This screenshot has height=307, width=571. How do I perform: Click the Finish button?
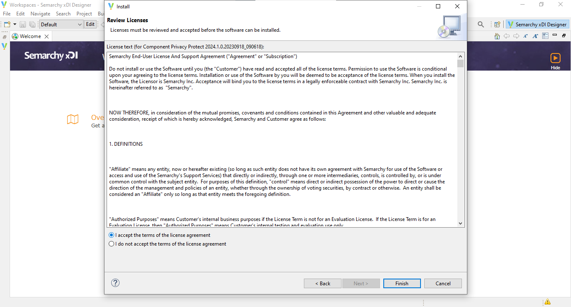coord(402,283)
